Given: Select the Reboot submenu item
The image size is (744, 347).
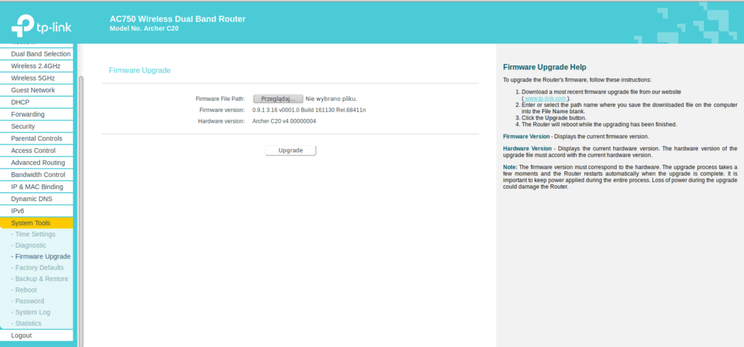Looking at the screenshot, I should click(25, 290).
